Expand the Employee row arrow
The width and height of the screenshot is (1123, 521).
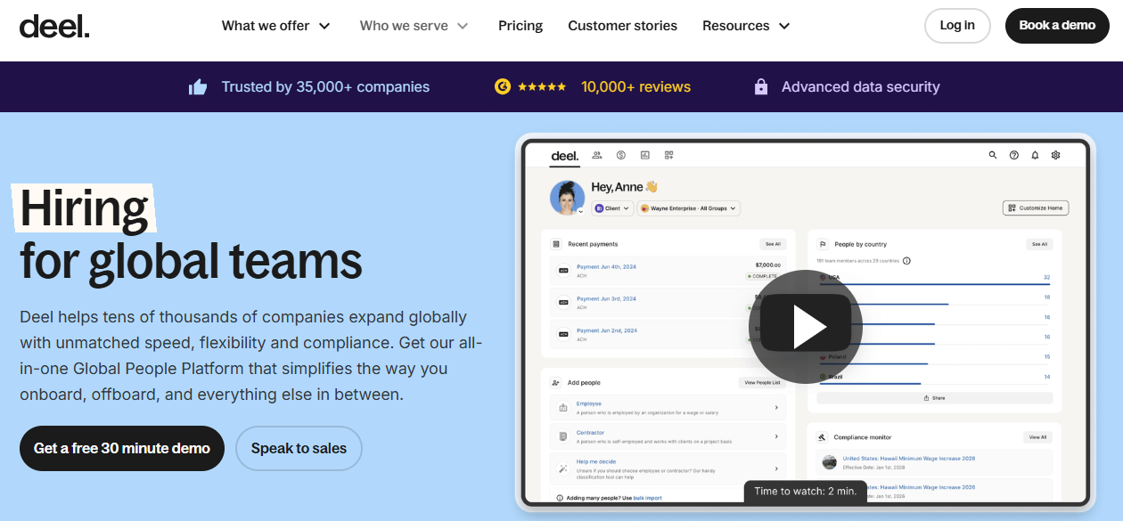(x=776, y=408)
